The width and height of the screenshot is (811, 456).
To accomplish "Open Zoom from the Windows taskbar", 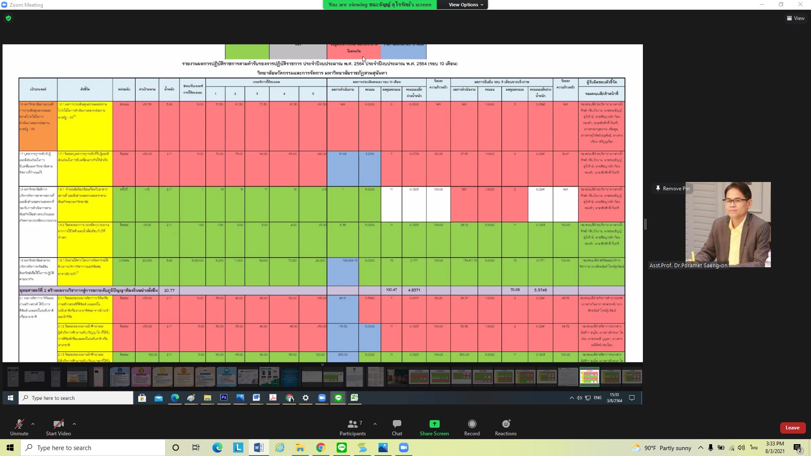I will 403,448.
